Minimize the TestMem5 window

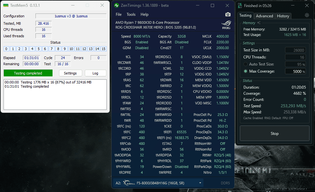(73, 5)
